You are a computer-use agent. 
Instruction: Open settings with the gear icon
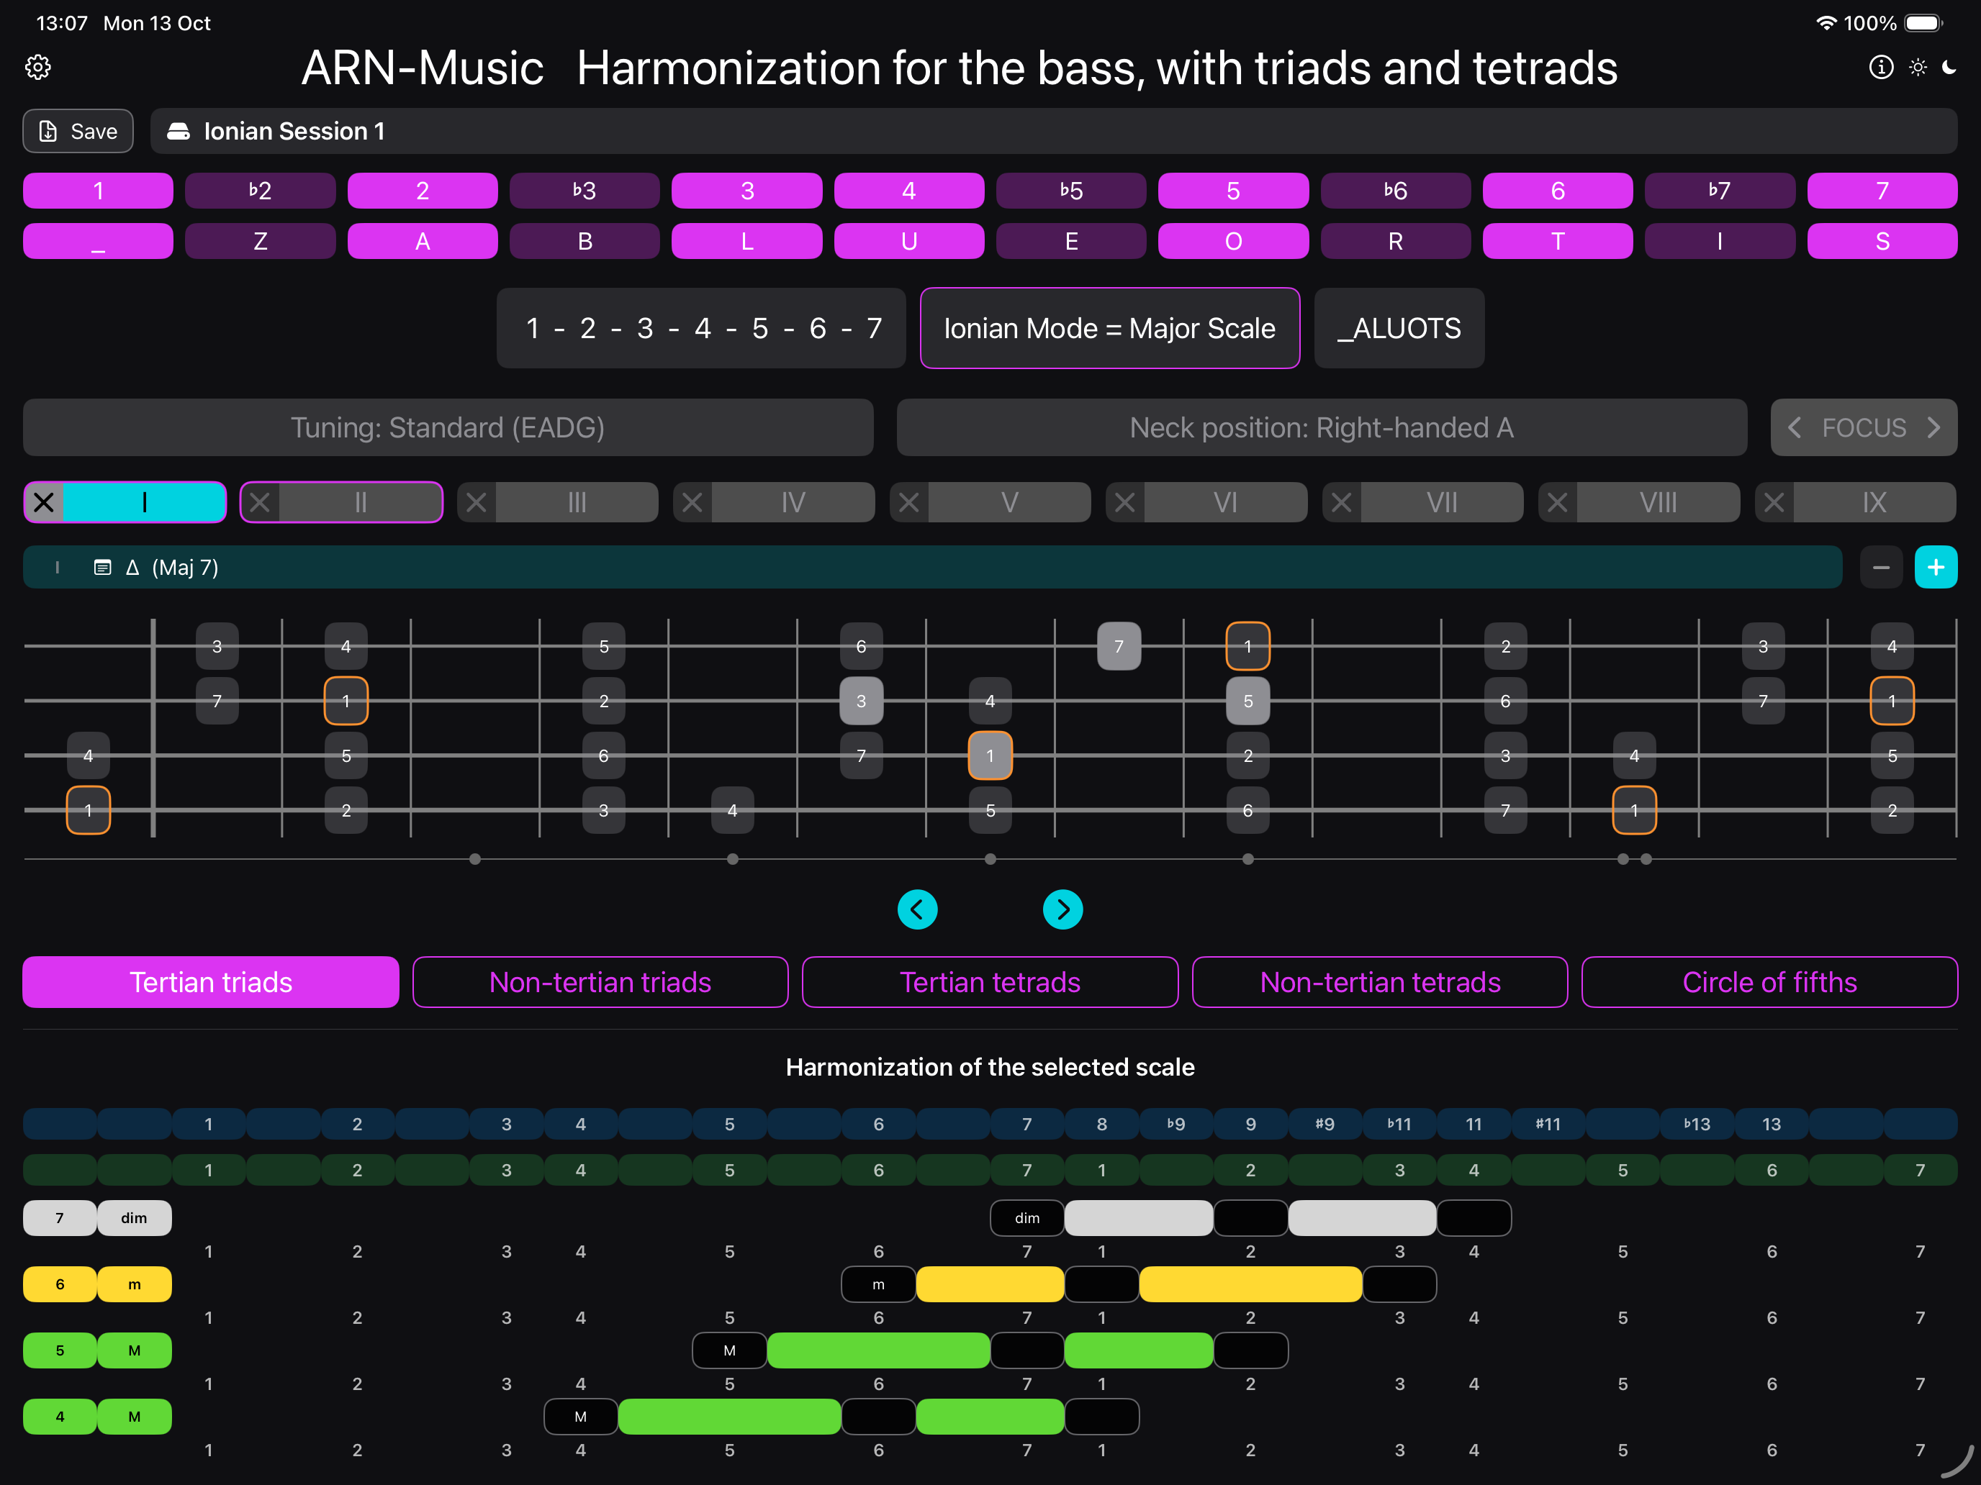tap(37, 67)
